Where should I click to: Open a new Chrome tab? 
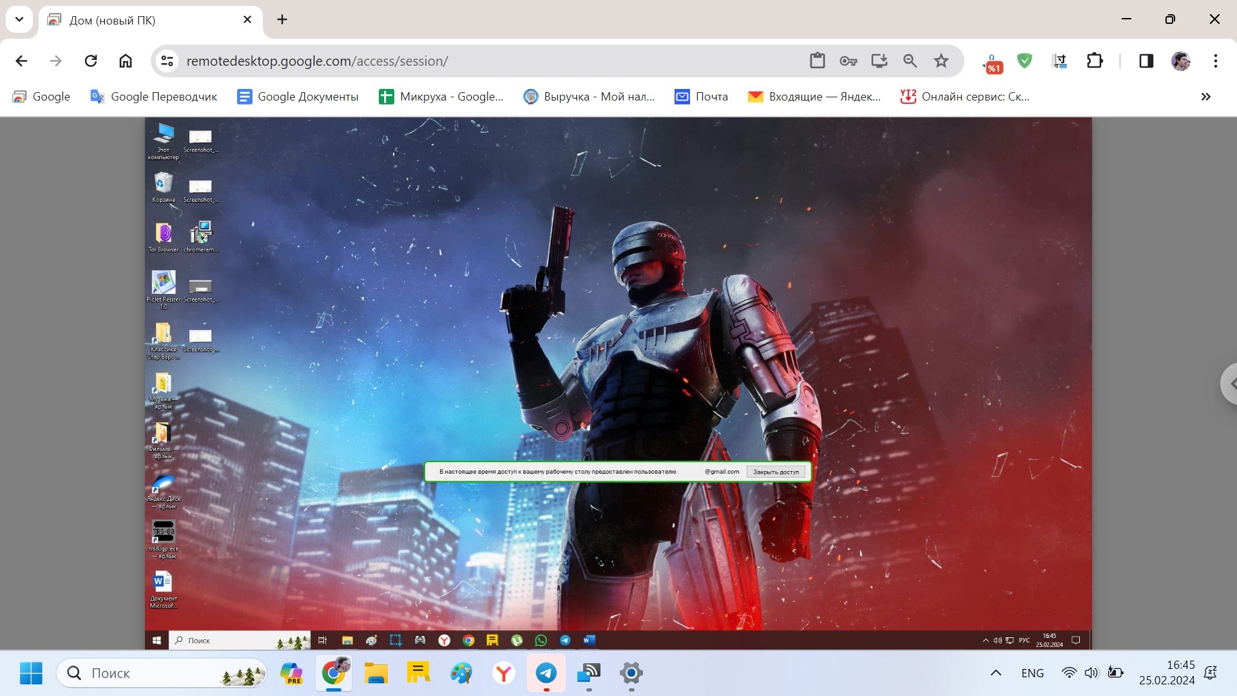[x=282, y=19]
